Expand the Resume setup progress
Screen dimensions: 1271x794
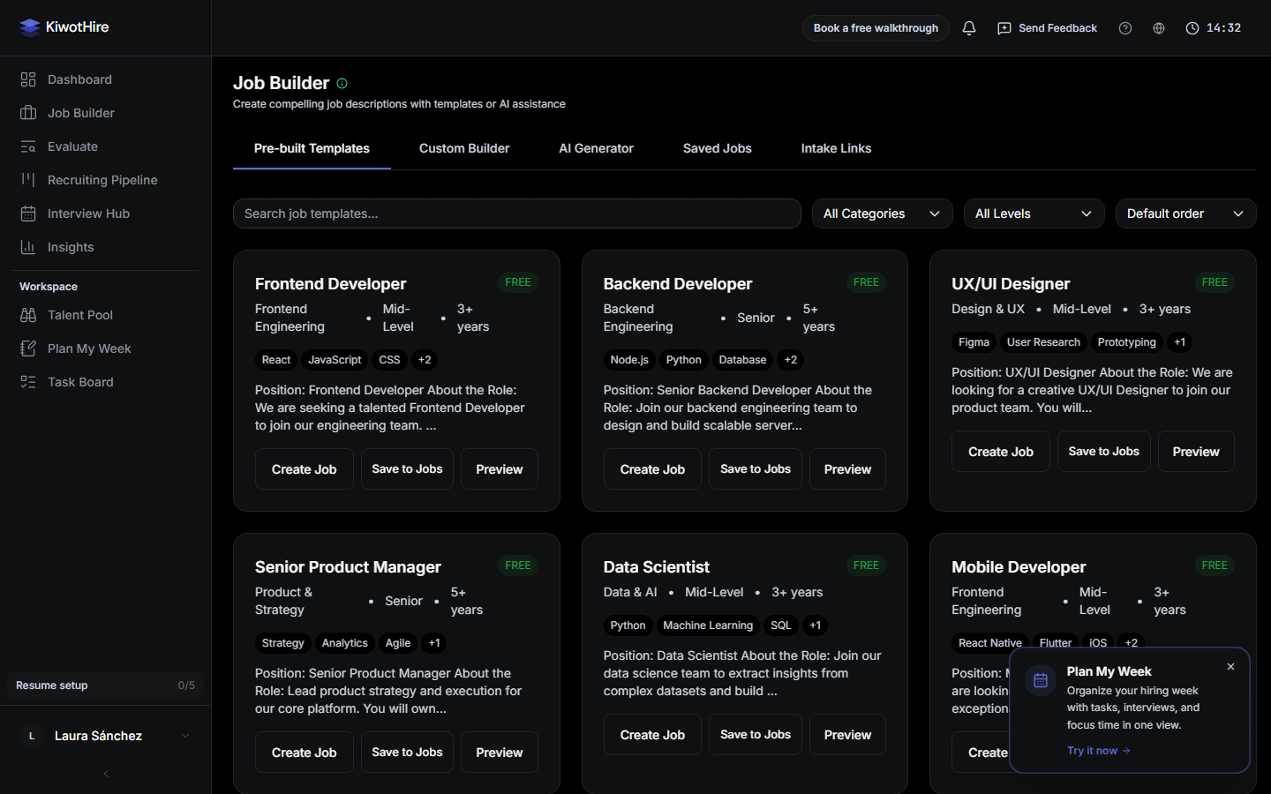tap(105, 685)
